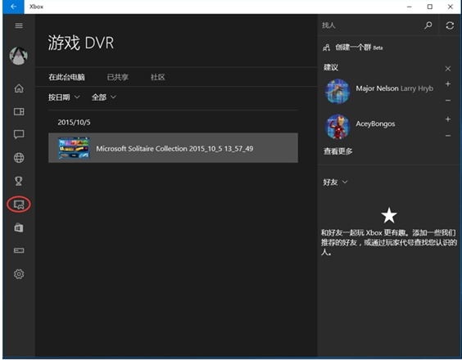Open the globe activity icon
Image resolution: width=462 pixels, height=360 pixels.
click(x=19, y=158)
